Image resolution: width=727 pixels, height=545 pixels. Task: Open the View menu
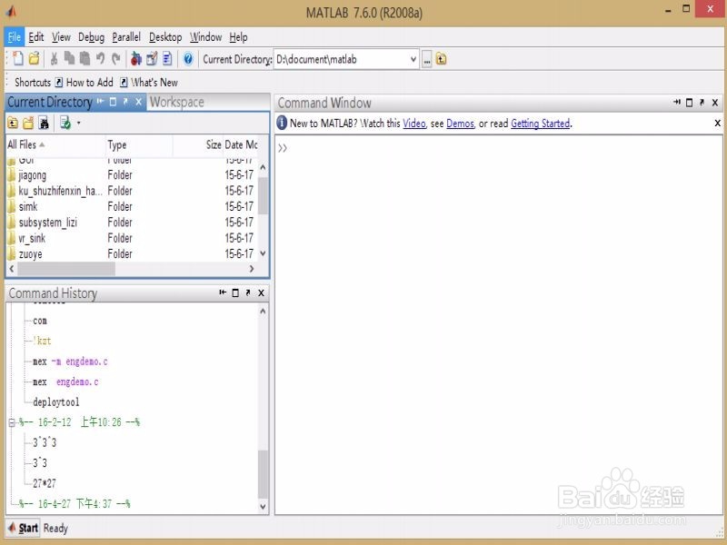click(61, 37)
